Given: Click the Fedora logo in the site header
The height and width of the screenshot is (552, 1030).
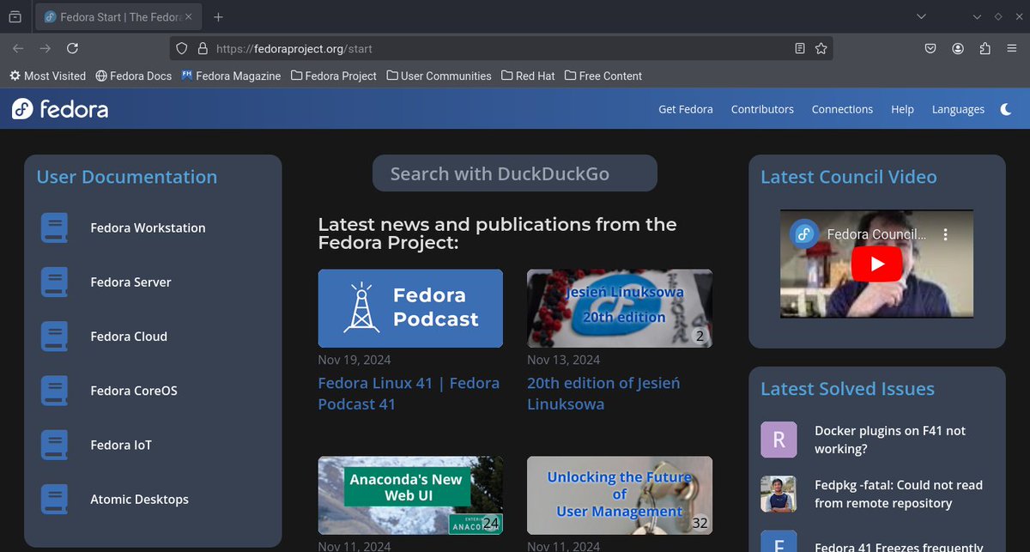Looking at the screenshot, I should click(58, 108).
